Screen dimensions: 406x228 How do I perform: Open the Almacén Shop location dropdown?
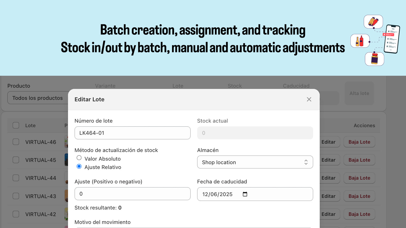255,162
